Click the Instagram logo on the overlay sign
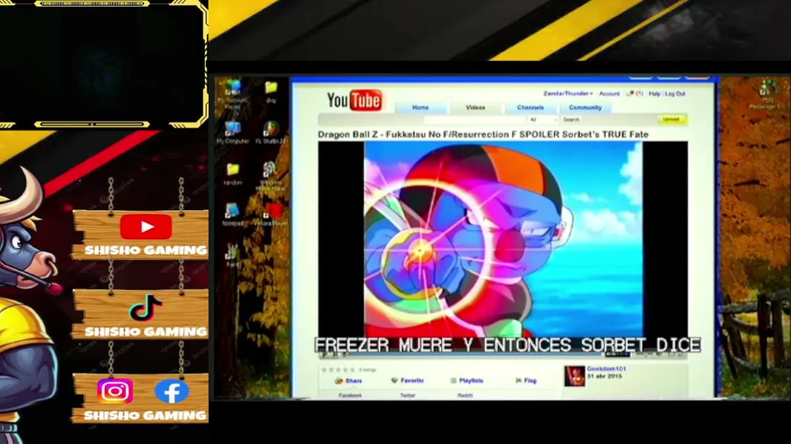Image resolution: width=791 pixels, height=444 pixels. [115, 391]
